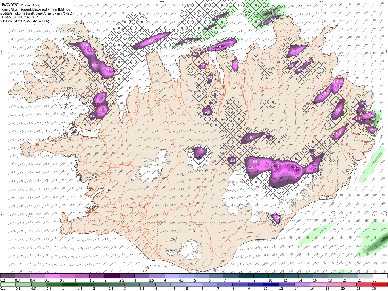
Task: Select the royal blue 8–9 legend swatch
Action: point(240,284)
